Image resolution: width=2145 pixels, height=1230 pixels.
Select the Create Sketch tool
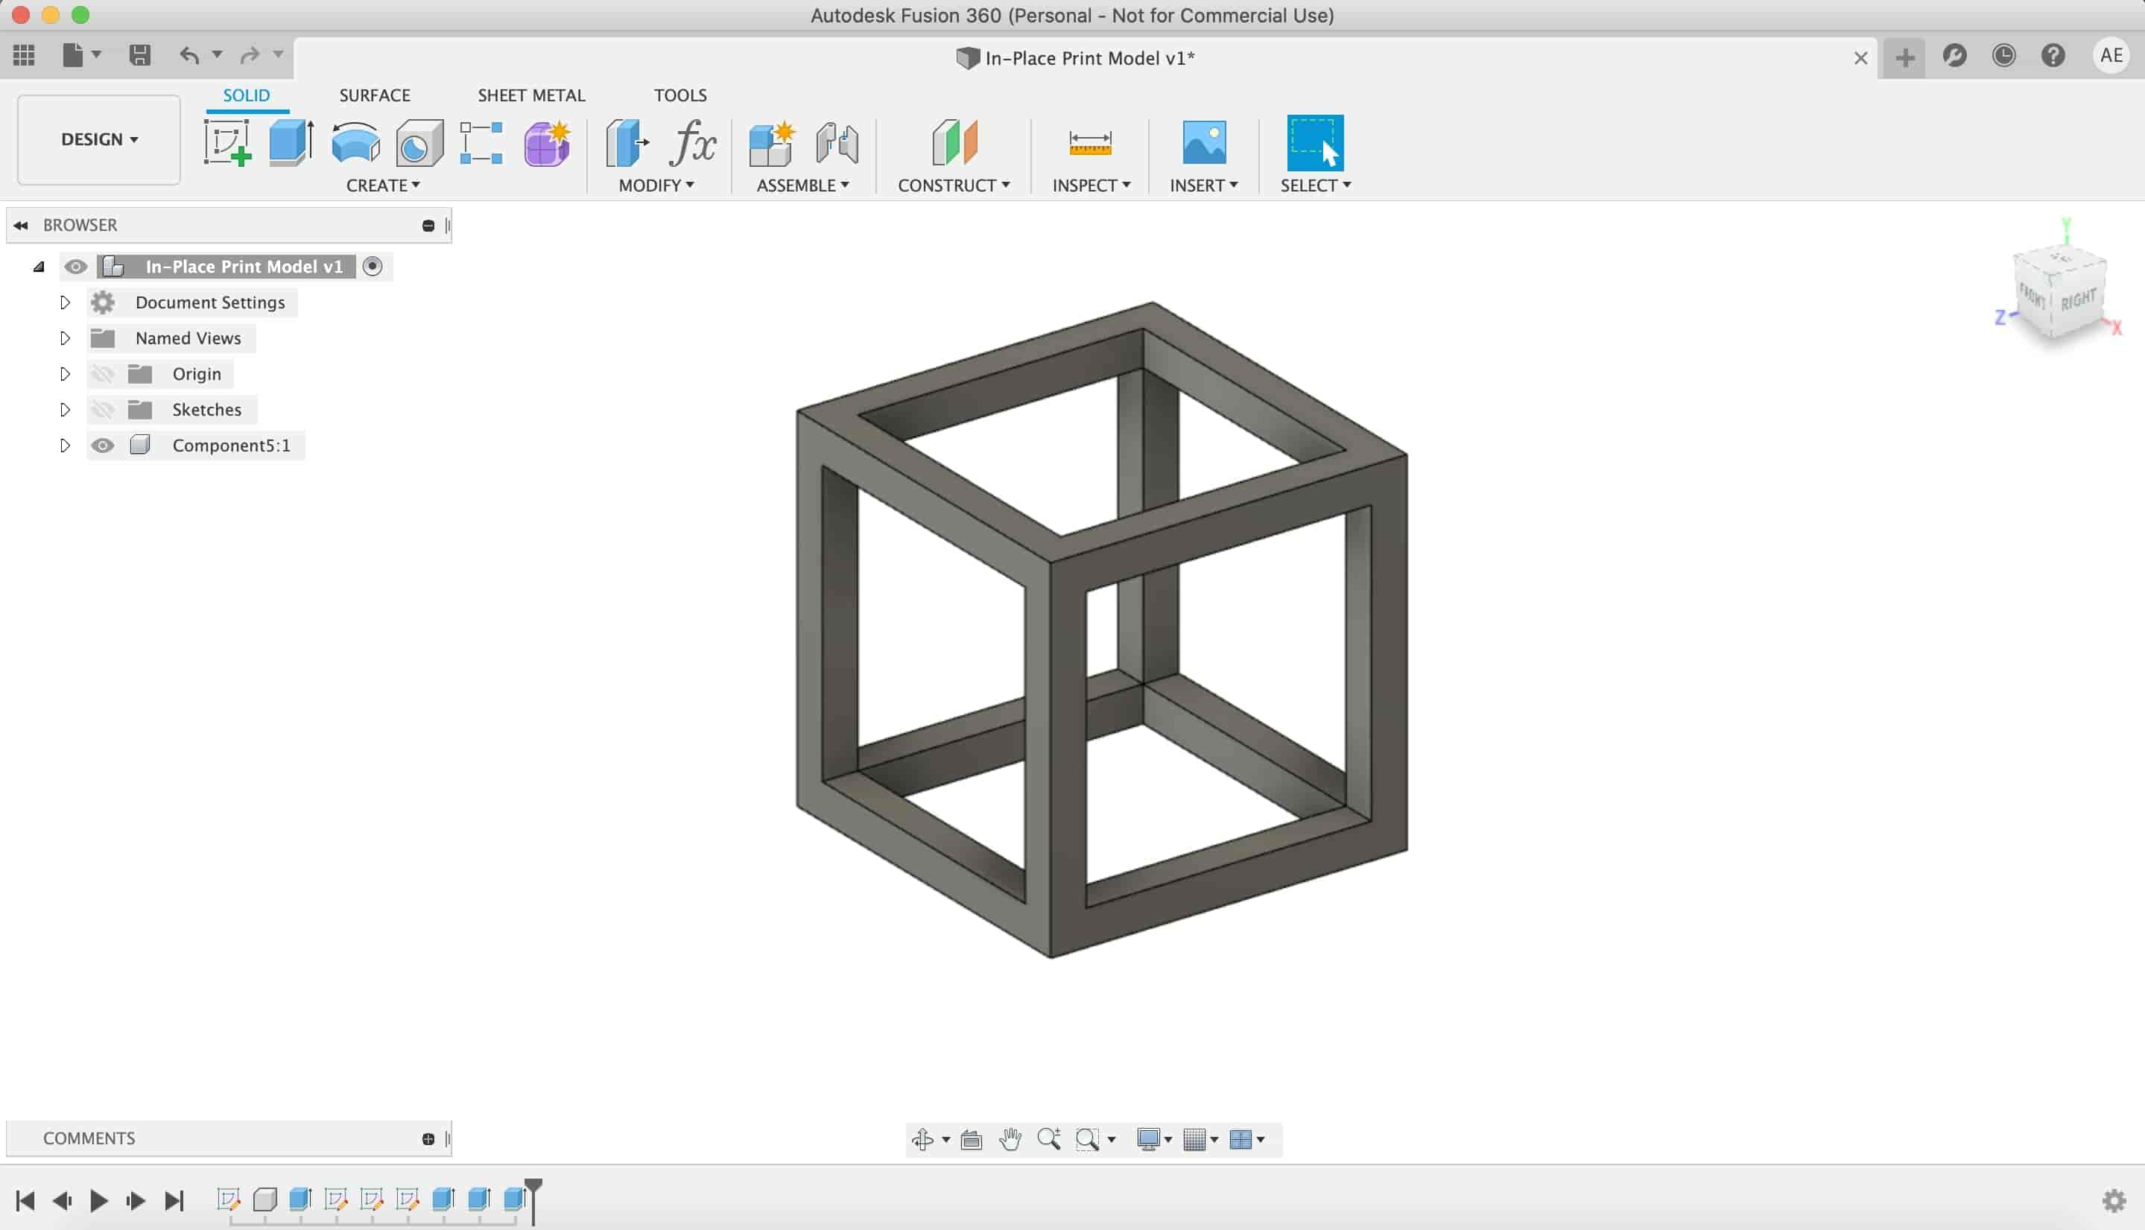[227, 142]
